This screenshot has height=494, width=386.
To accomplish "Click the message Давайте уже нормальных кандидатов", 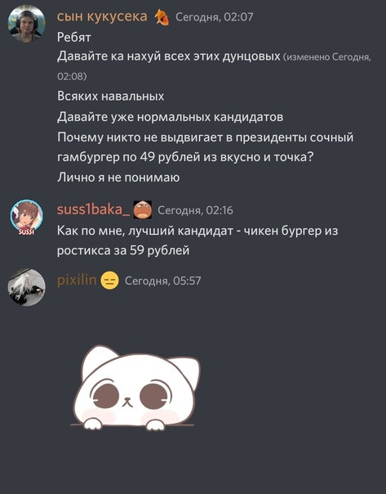I will 170,117.
